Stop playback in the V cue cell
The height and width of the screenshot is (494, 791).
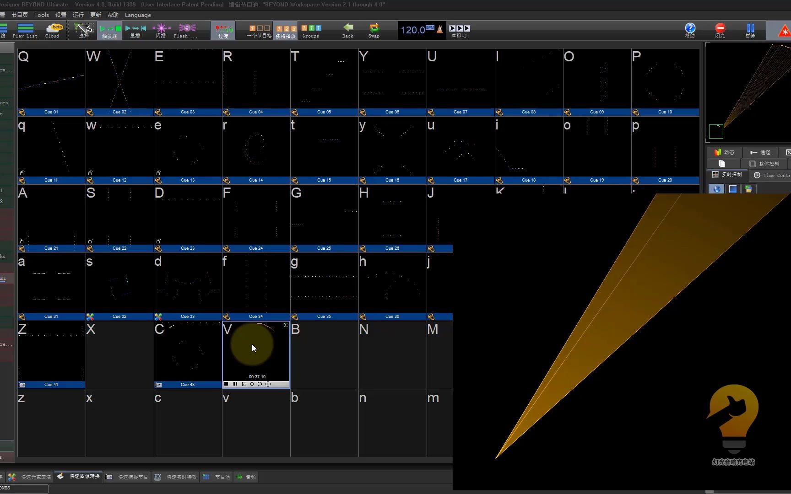coord(227,384)
